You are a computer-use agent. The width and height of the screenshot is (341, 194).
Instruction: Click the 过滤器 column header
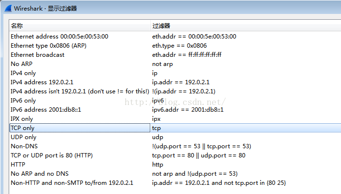tap(246, 26)
